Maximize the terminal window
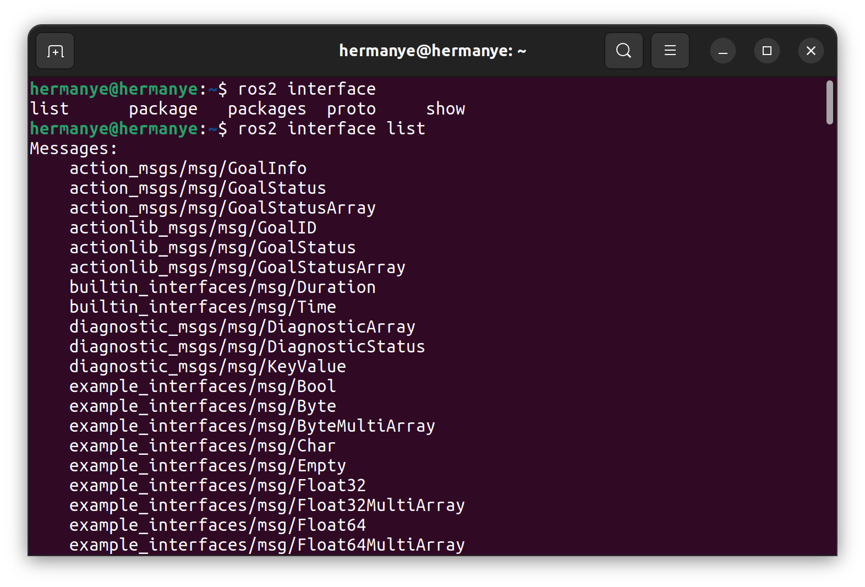Image resolution: width=865 pixels, height=587 pixels. pyautogui.click(x=767, y=51)
